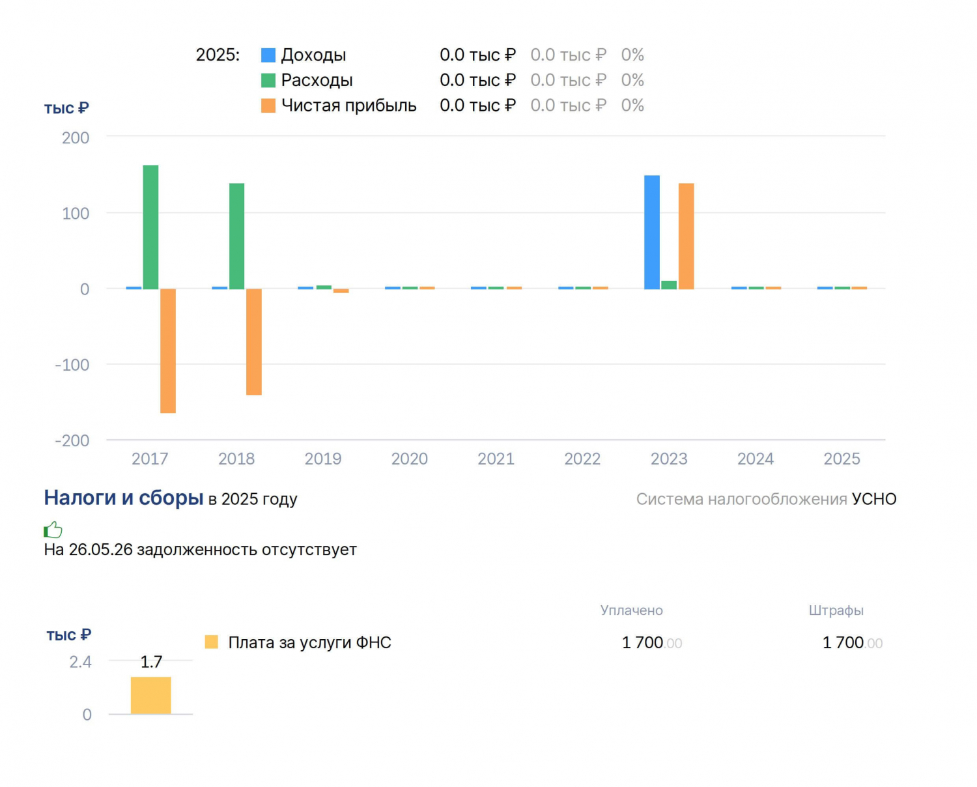Click the 1 700 value under Штрафы
Viewport: 977px width, 787px height.
click(853, 642)
